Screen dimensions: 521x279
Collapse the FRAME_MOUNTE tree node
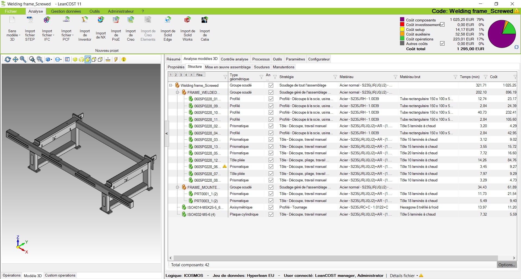[x=177, y=187]
